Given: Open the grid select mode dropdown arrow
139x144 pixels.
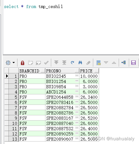Looking at the screenshot, I should tap(14, 63).
